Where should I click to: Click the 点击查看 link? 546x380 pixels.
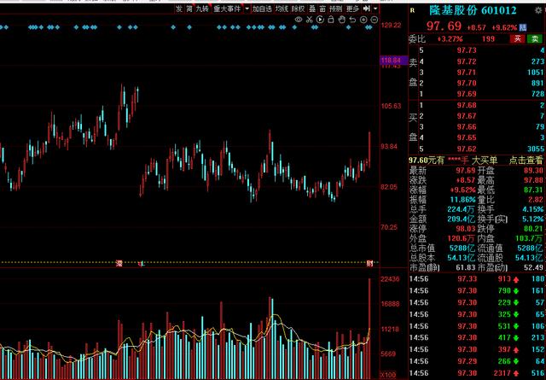(526, 160)
